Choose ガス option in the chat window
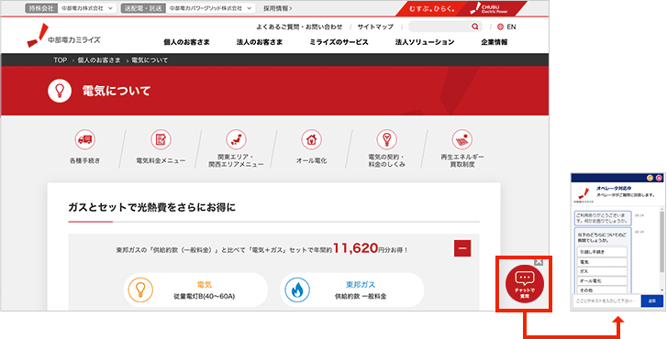Image resolution: width=667 pixels, height=339 pixels. [x=602, y=271]
